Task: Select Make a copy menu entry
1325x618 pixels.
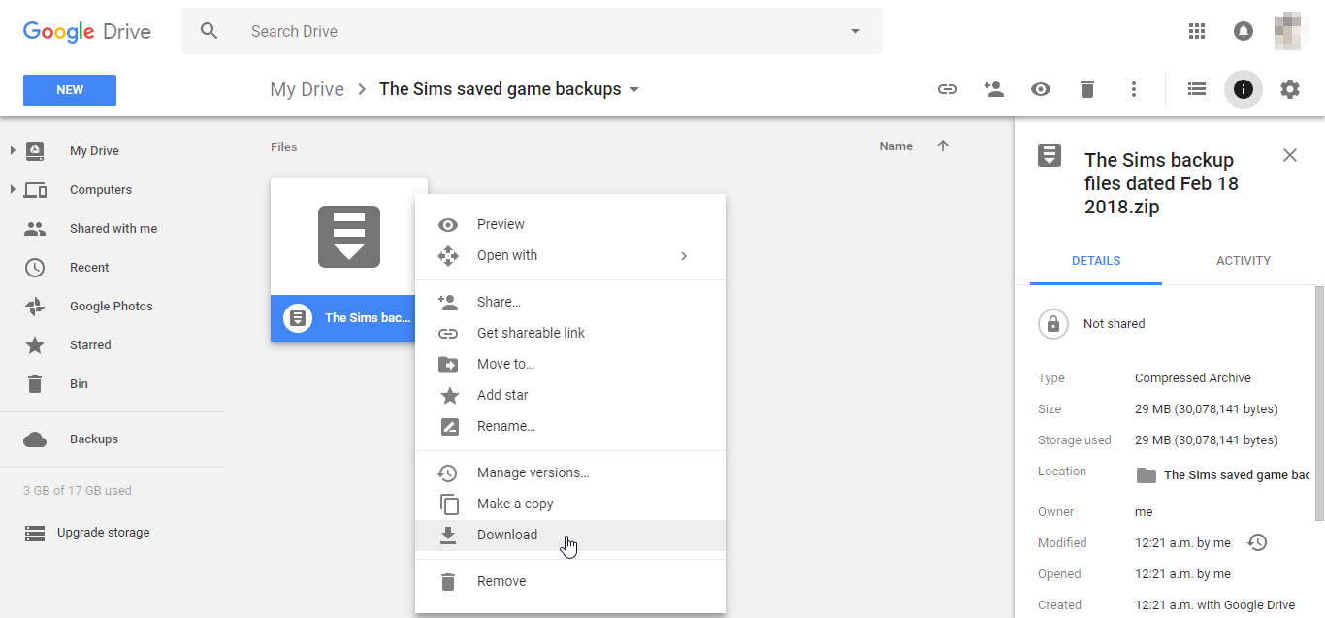Action: pyautogui.click(x=569, y=504)
